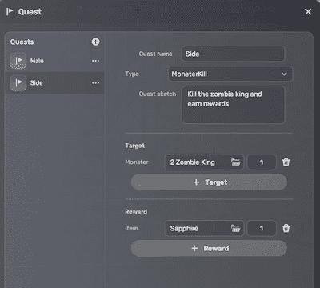The image size is (320, 288).
Task: Browse items with the Sapphire folder icon
Action: pyautogui.click(x=235, y=228)
